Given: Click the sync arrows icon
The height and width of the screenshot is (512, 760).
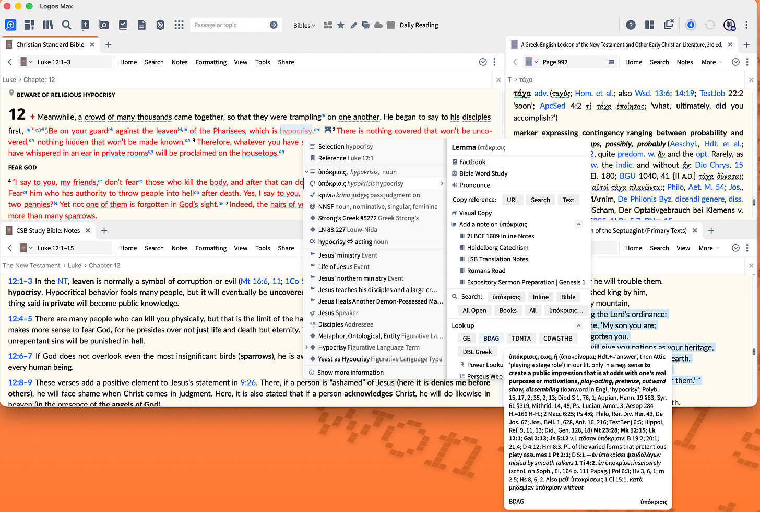Looking at the screenshot, I should (x=710, y=25).
